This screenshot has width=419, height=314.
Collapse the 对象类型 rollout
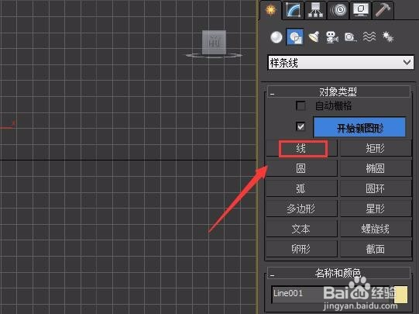338,91
